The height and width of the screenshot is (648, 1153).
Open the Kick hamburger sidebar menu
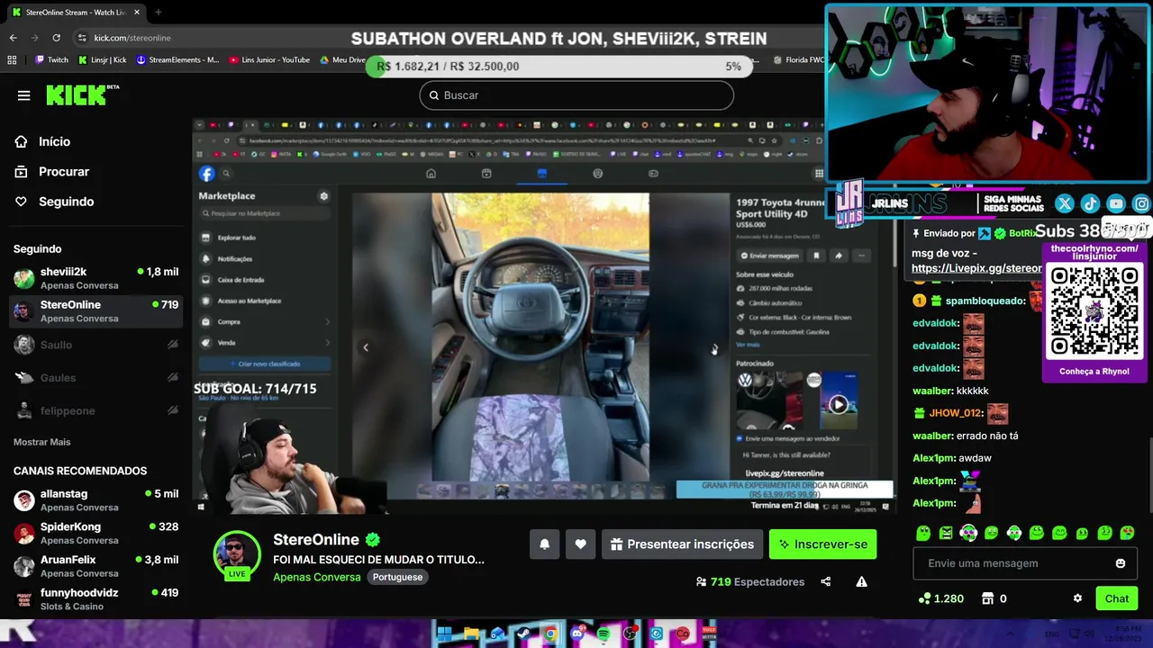pyautogui.click(x=24, y=95)
